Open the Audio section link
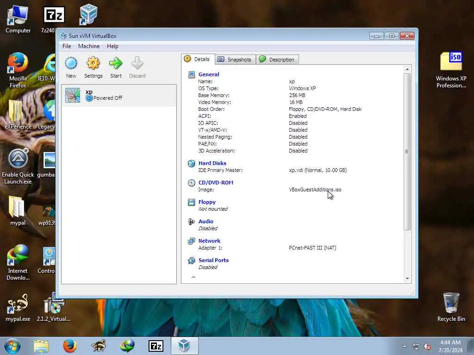 pos(206,221)
